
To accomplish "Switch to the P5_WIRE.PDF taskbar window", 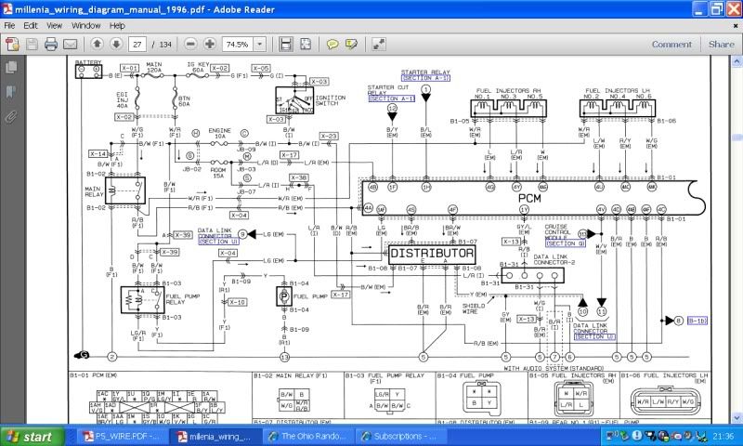I will pos(121,436).
